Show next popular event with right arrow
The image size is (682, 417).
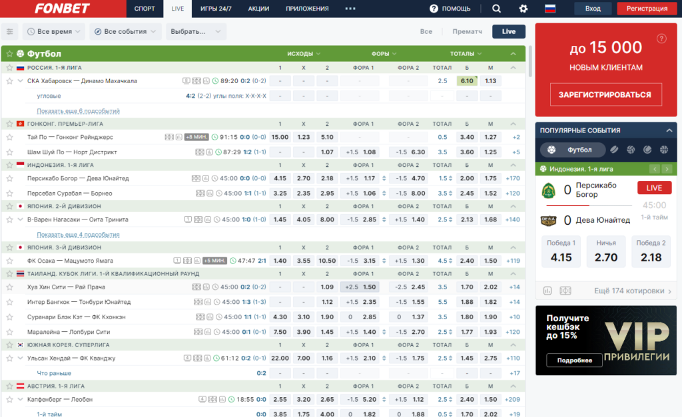tap(667, 169)
